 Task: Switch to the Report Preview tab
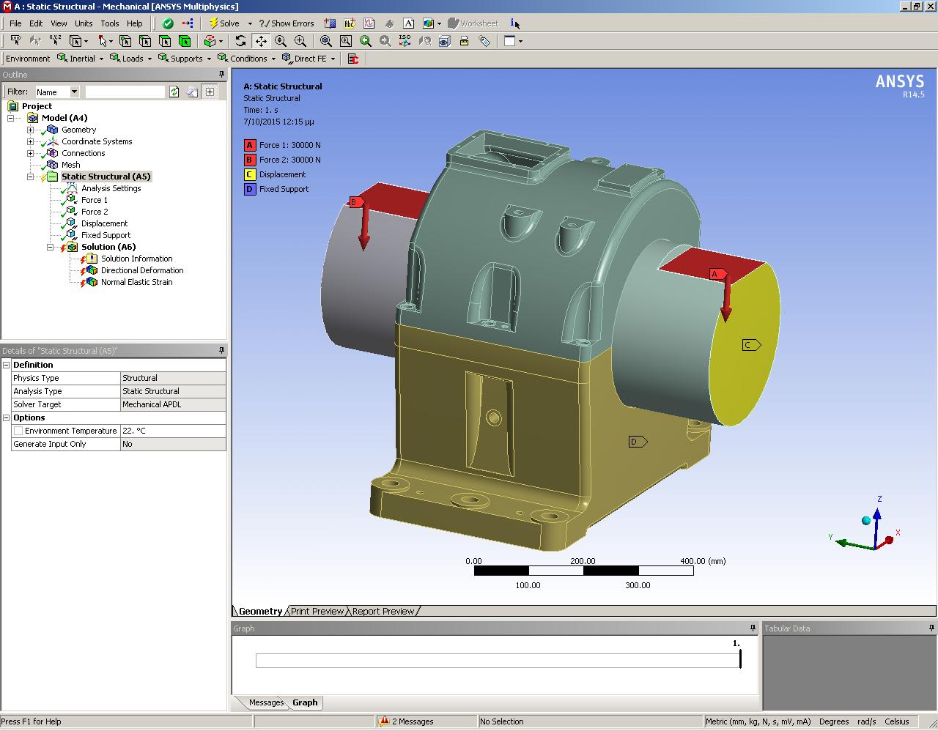click(x=383, y=611)
